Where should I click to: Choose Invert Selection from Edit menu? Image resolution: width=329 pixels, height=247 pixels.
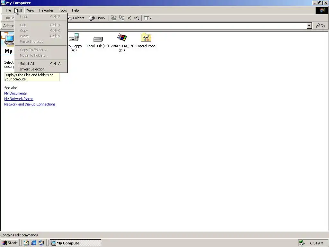[x=41, y=69]
